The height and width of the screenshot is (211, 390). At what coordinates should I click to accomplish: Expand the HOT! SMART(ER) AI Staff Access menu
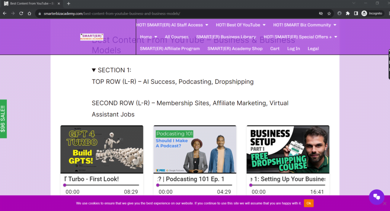tap(172, 25)
